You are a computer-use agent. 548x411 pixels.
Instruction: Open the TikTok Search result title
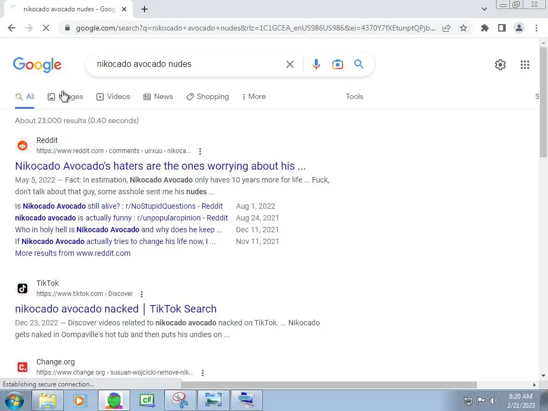tap(116, 309)
